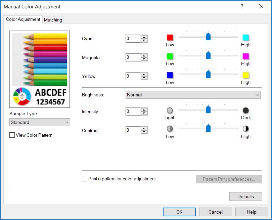Image resolution: width=272 pixels, height=220 pixels.
Task: Click the magenta High icon swatch
Action: [245, 56]
